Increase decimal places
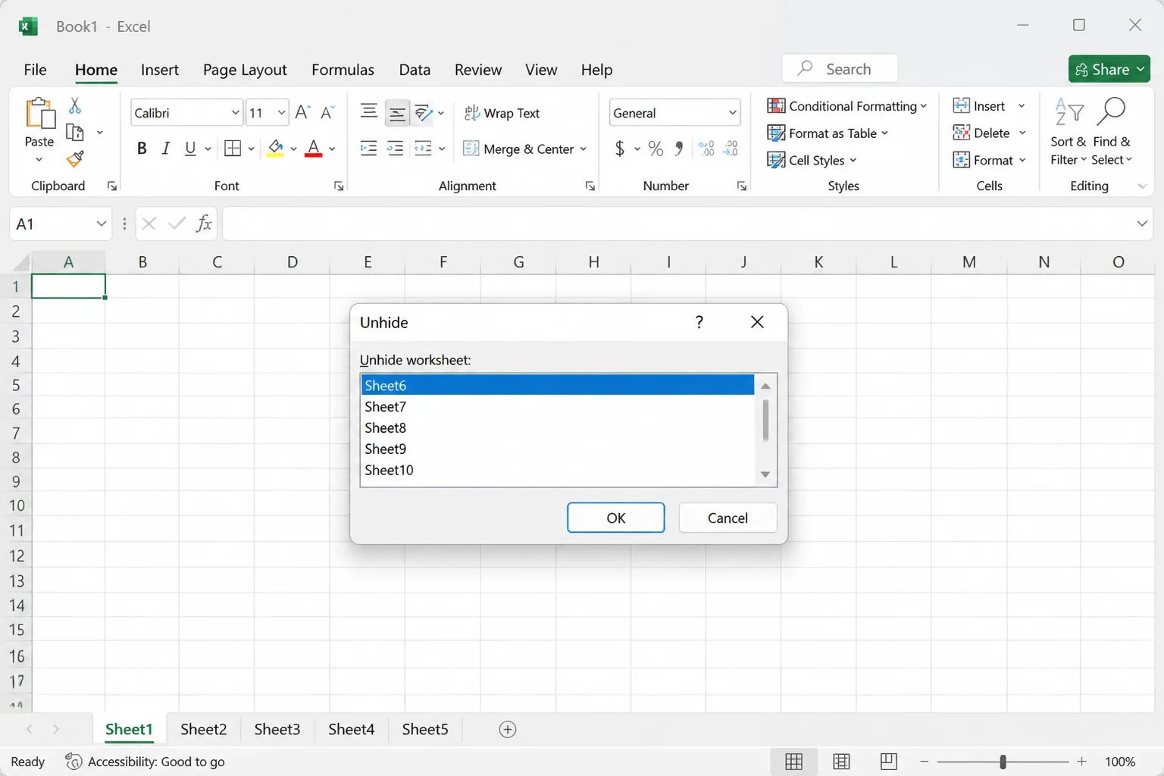This screenshot has width=1164, height=776. (x=706, y=149)
